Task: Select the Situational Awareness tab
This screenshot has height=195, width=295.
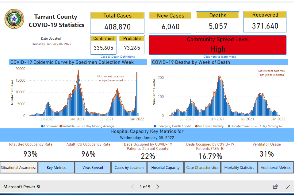Action: click(x=19, y=167)
